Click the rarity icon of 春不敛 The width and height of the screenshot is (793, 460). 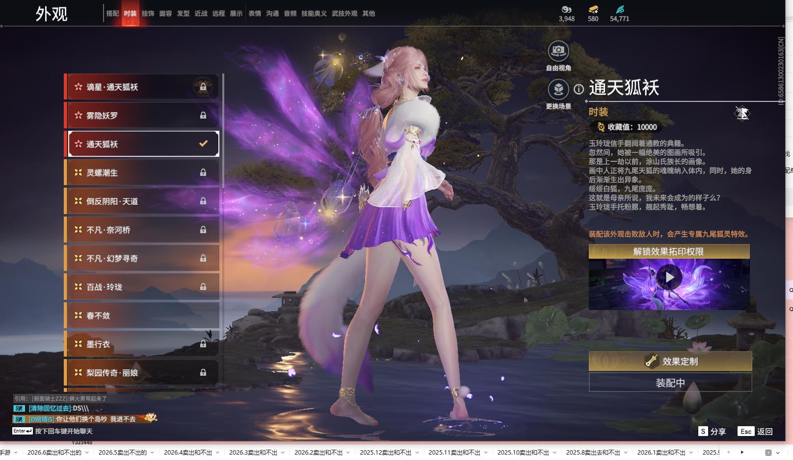pos(78,315)
